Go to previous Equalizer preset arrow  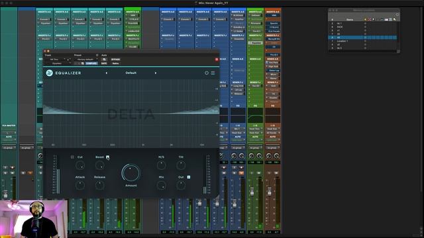[x=107, y=73]
